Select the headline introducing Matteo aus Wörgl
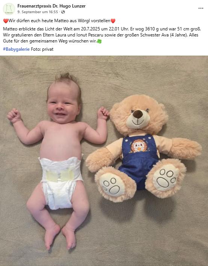The image size is (208, 266). coord(59,21)
